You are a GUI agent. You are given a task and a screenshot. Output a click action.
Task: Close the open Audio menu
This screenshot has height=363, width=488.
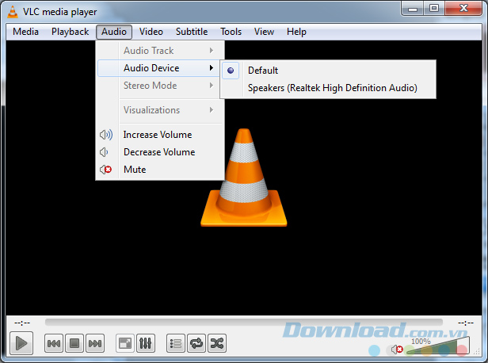coord(114,32)
